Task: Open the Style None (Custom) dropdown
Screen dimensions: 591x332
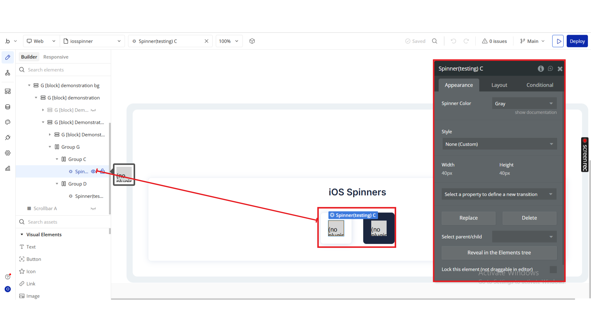Action: (499, 144)
